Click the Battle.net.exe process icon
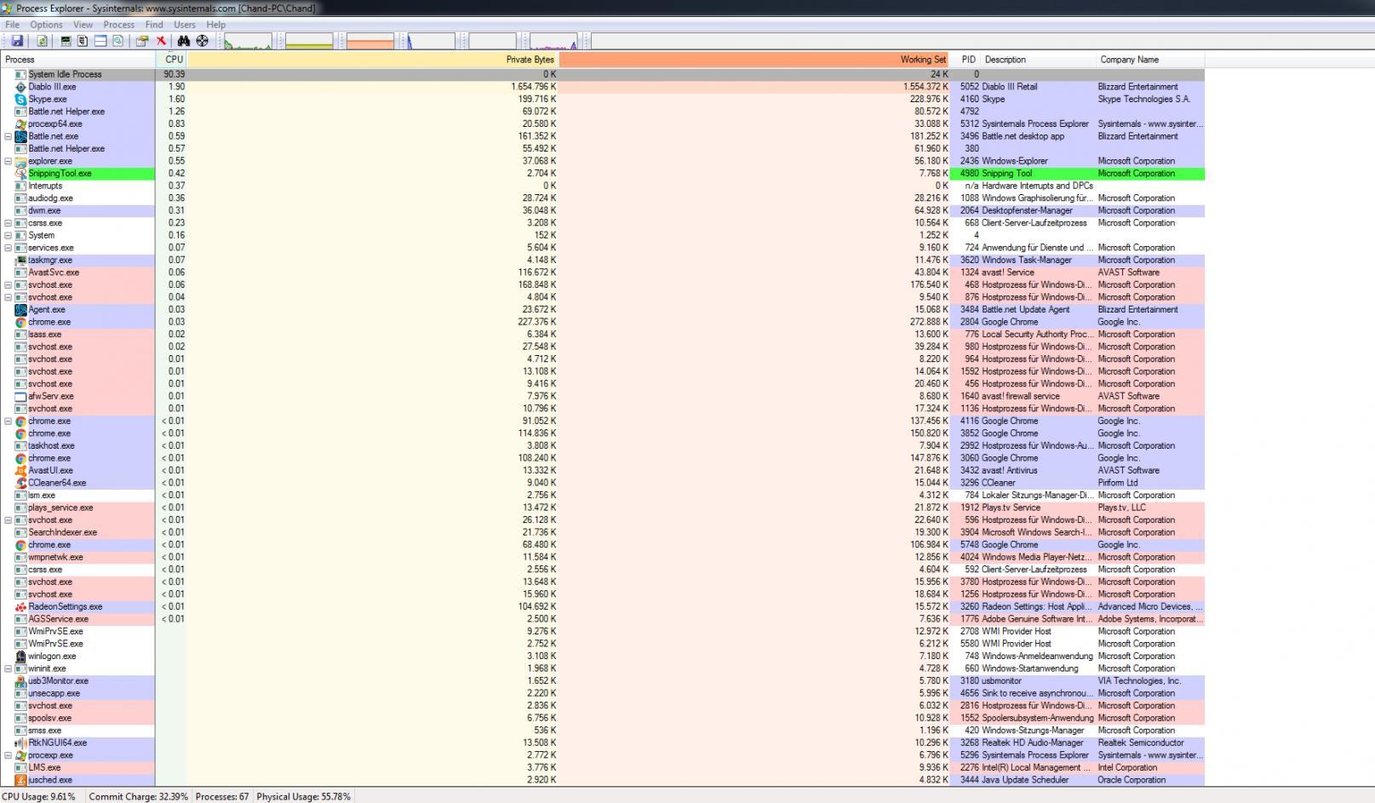1375x803 pixels. coord(21,136)
